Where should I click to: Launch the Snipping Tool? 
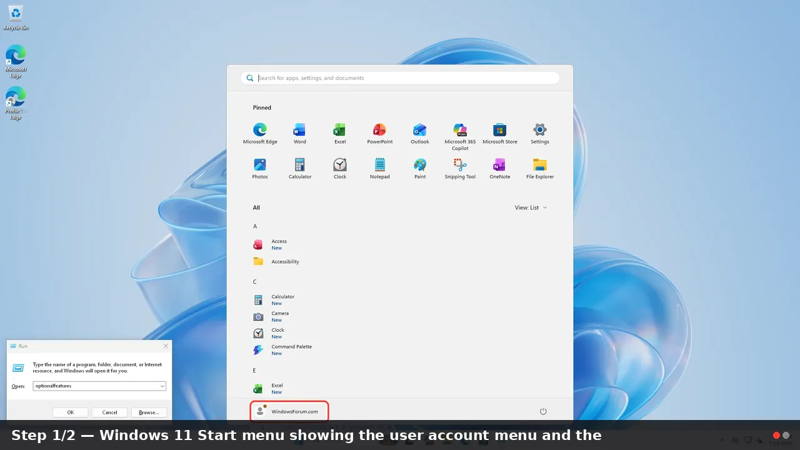point(460,169)
